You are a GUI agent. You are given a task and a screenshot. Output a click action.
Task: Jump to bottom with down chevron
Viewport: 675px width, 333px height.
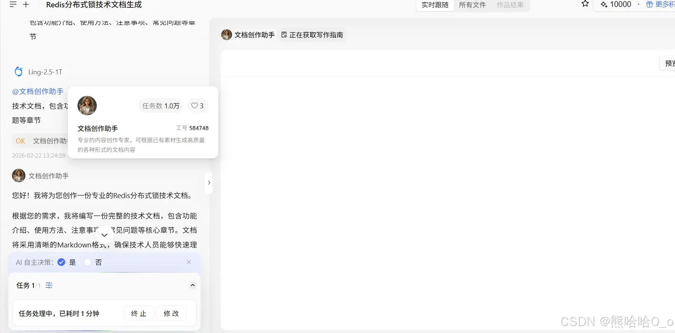click(104, 235)
